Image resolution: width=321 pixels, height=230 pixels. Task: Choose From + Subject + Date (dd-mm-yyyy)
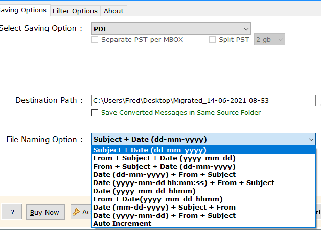coord(203,166)
